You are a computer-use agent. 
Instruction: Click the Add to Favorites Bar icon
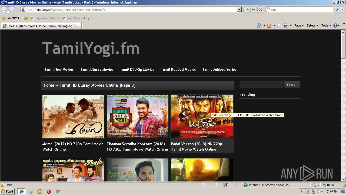26,18
